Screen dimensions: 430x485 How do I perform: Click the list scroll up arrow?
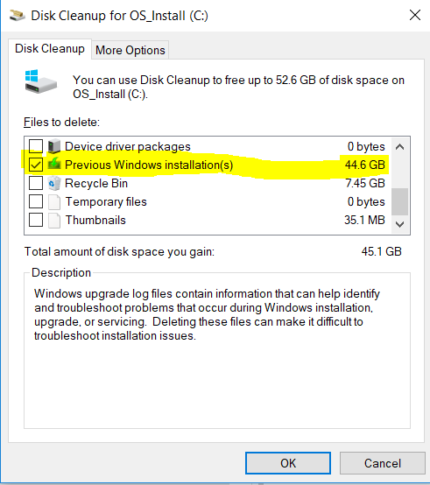click(399, 146)
